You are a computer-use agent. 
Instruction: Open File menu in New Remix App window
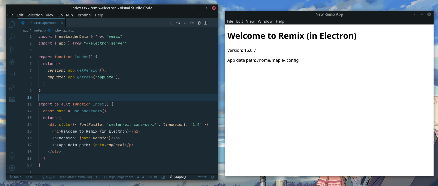pyautogui.click(x=230, y=21)
